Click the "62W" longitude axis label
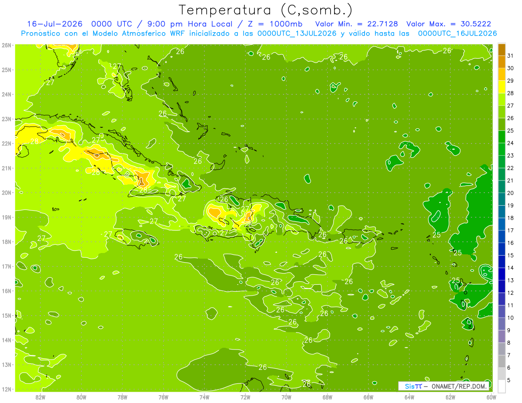This screenshot has height=403, width=522. pyautogui.click(x=450, y=397)
